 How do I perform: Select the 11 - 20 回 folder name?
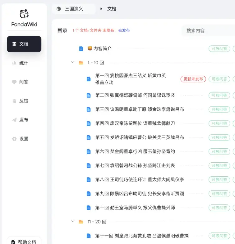[x=97, y=222]
